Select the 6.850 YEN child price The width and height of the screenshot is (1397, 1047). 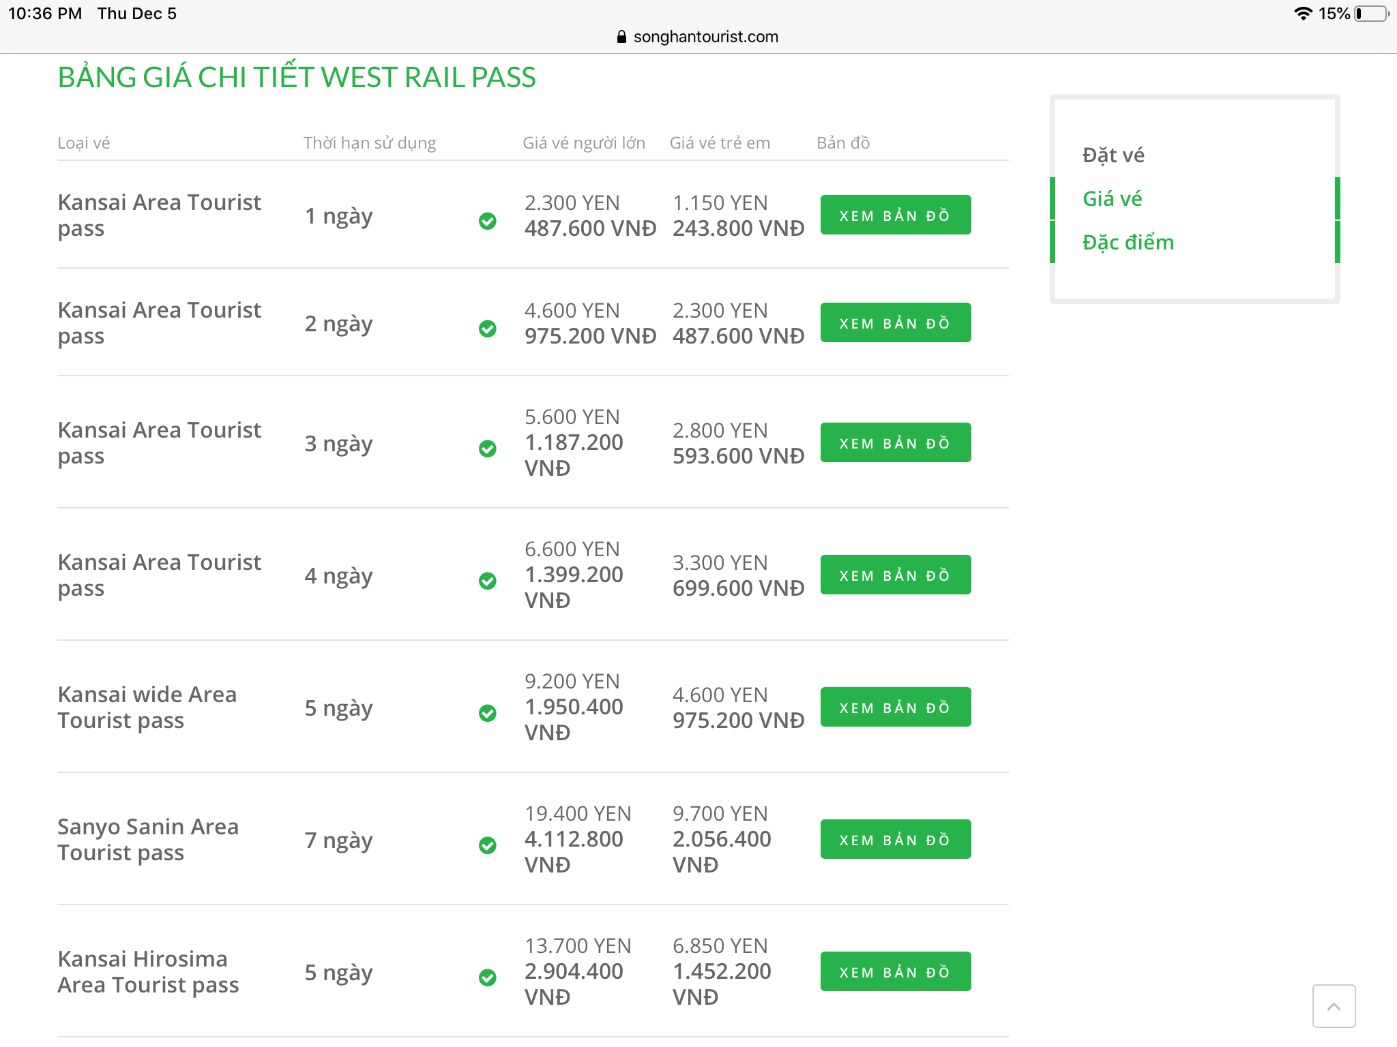[720, 945]
